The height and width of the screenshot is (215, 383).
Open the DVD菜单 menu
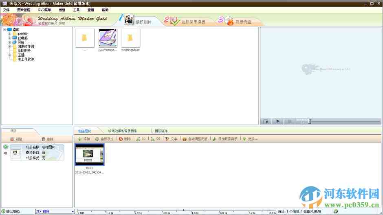click(x=44, y=10)
